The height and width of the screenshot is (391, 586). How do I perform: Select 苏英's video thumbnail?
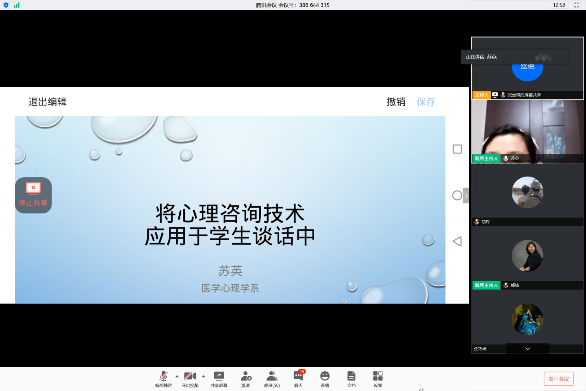[527, 131]
